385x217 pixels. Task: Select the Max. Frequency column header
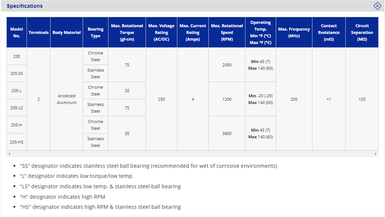(294, 32)
